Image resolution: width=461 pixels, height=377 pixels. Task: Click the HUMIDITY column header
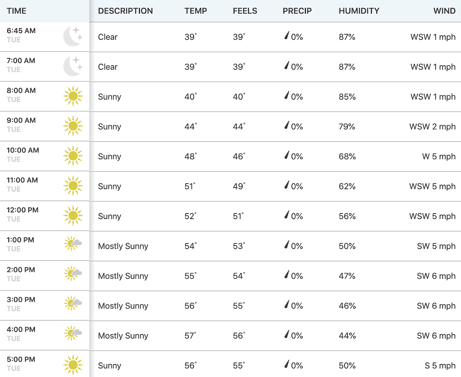(359, 11)
